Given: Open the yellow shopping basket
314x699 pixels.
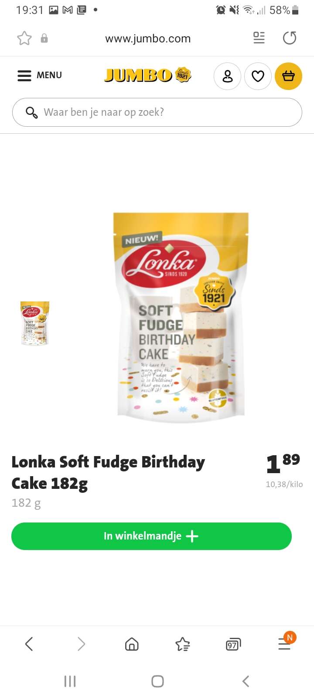Looking at the screenshot, I should coord(288,76).
